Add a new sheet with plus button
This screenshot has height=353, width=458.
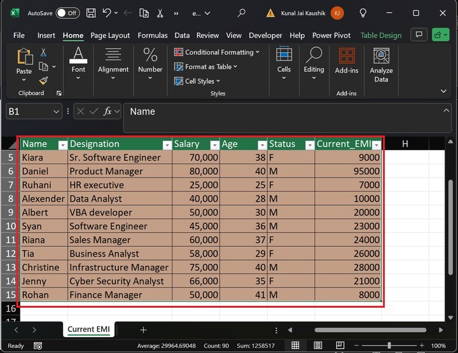143,329
